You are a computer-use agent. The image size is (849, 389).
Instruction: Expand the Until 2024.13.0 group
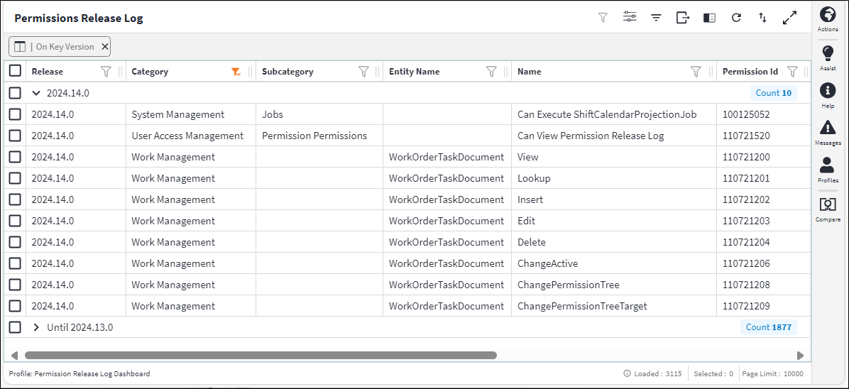[x=36, y=327]
